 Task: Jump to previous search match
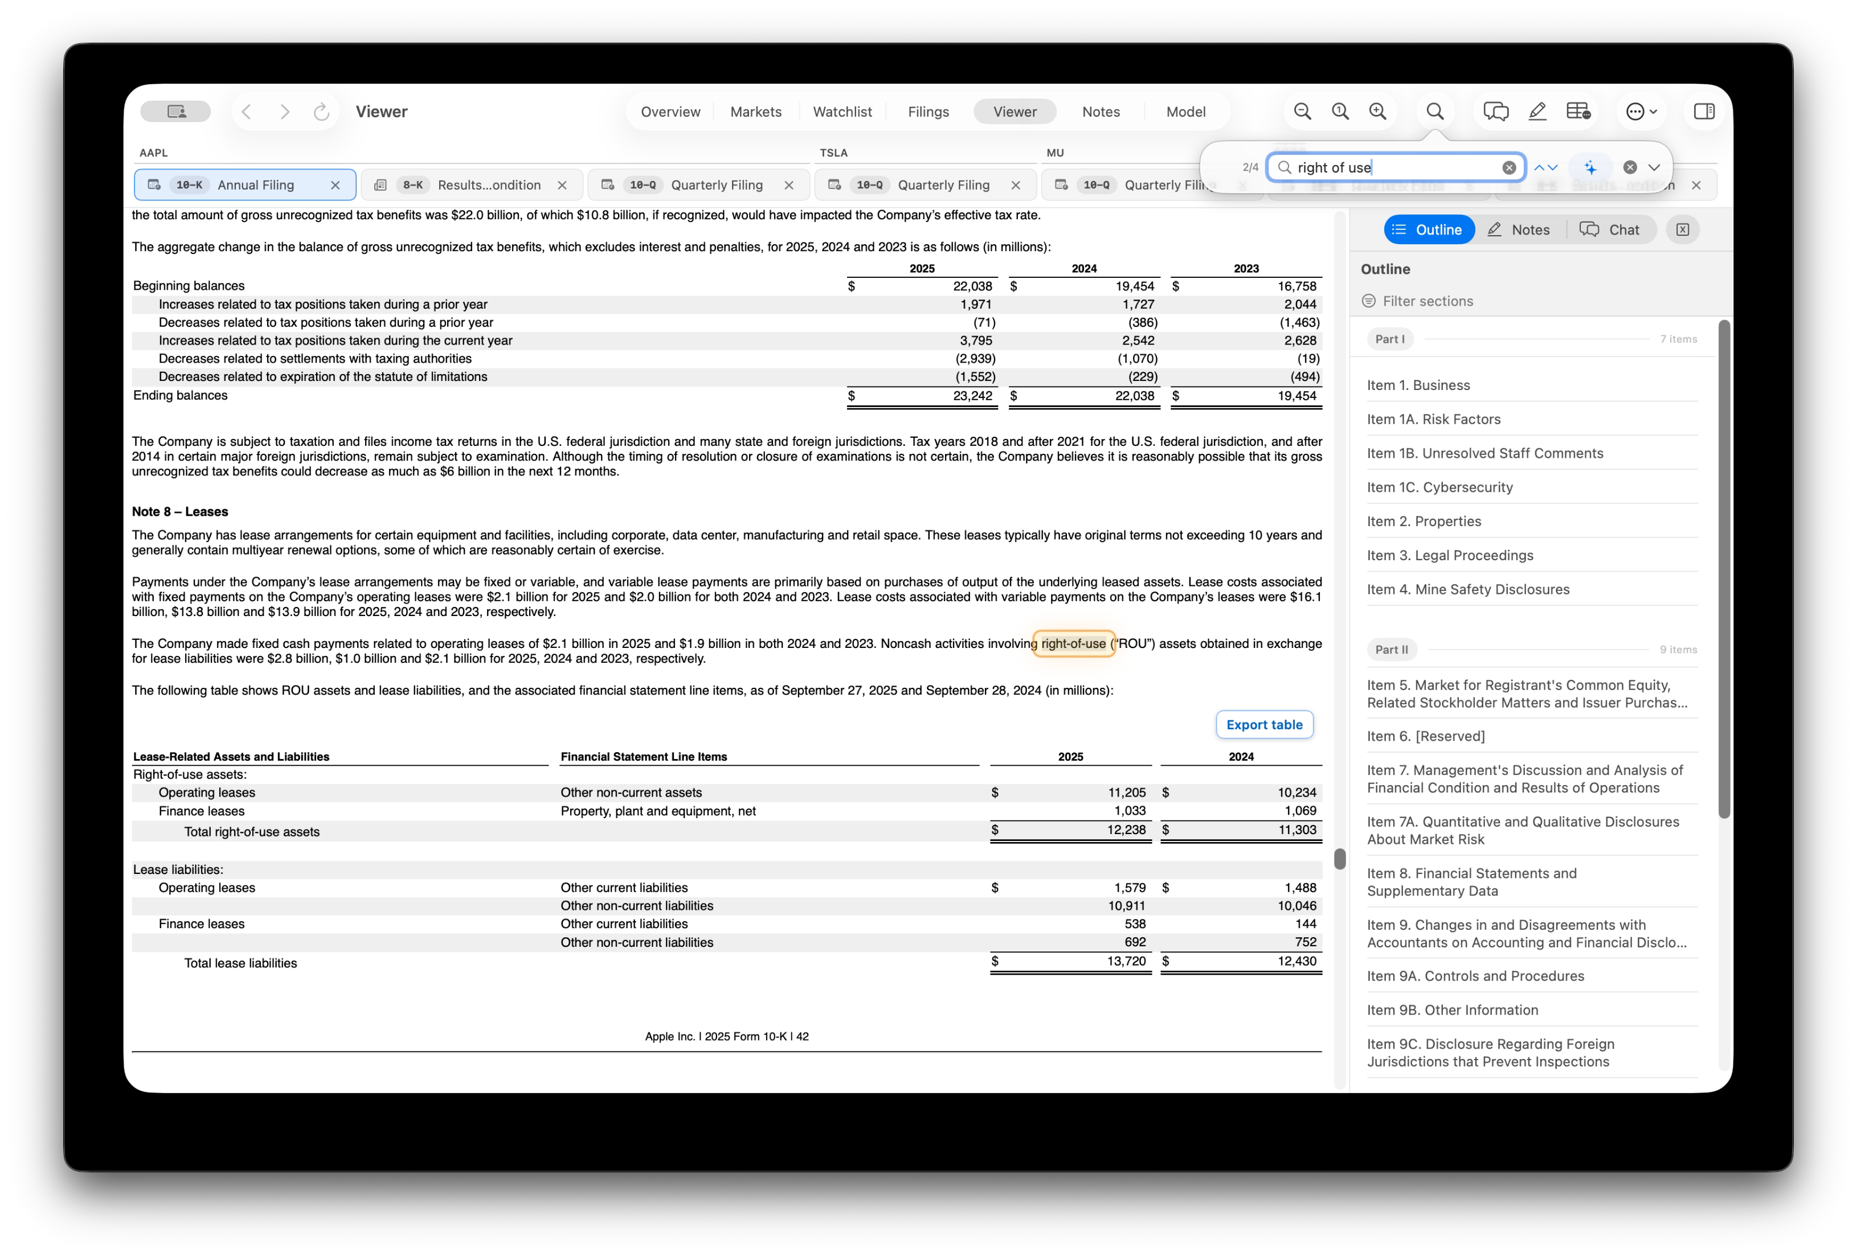[1539, 168]
